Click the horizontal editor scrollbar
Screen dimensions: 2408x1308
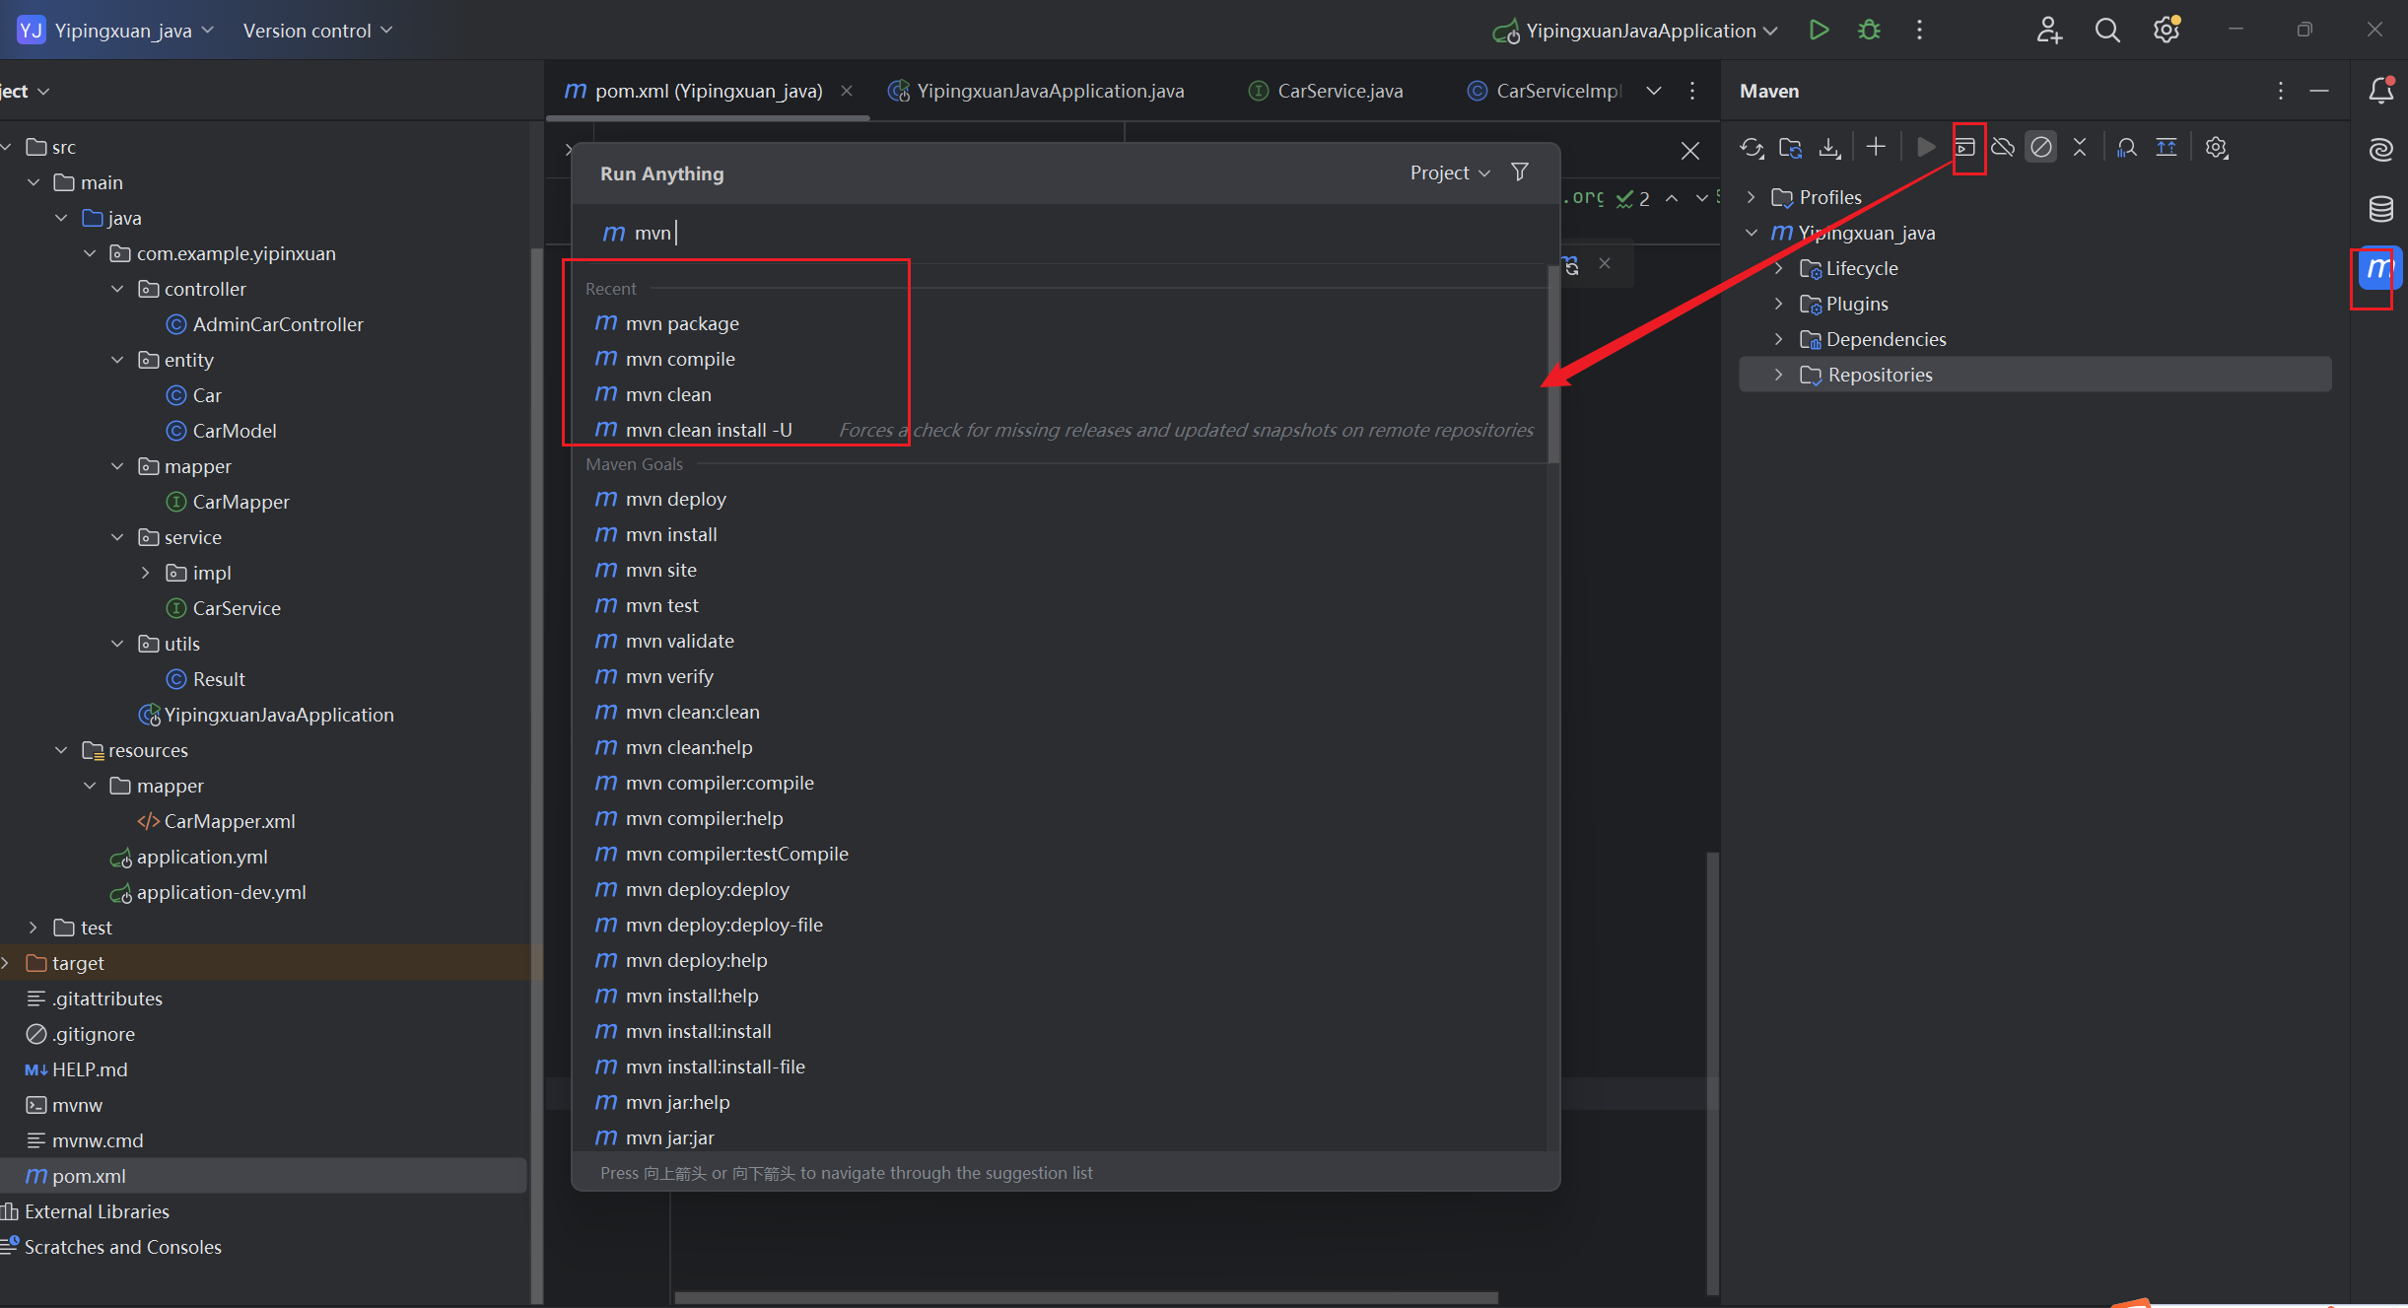pyautogui.click(x=1084, y=1297)
